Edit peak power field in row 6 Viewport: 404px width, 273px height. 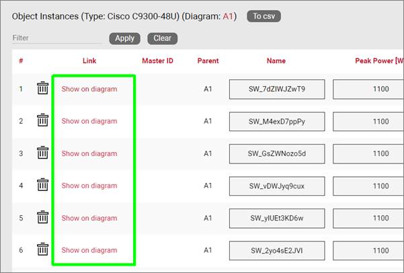[368, 251]
